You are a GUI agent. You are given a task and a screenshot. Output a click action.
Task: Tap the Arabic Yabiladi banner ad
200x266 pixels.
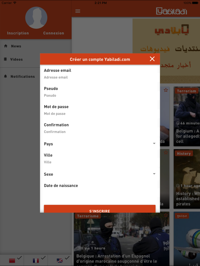166,51
